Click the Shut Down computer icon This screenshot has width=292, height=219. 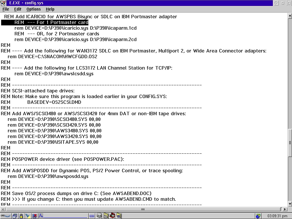(x=35, y=216)
